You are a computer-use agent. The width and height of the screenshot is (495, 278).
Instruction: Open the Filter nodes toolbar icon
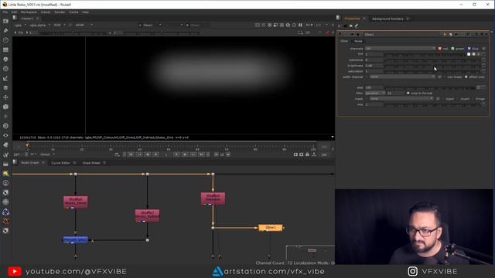click(x=5, y=69)
